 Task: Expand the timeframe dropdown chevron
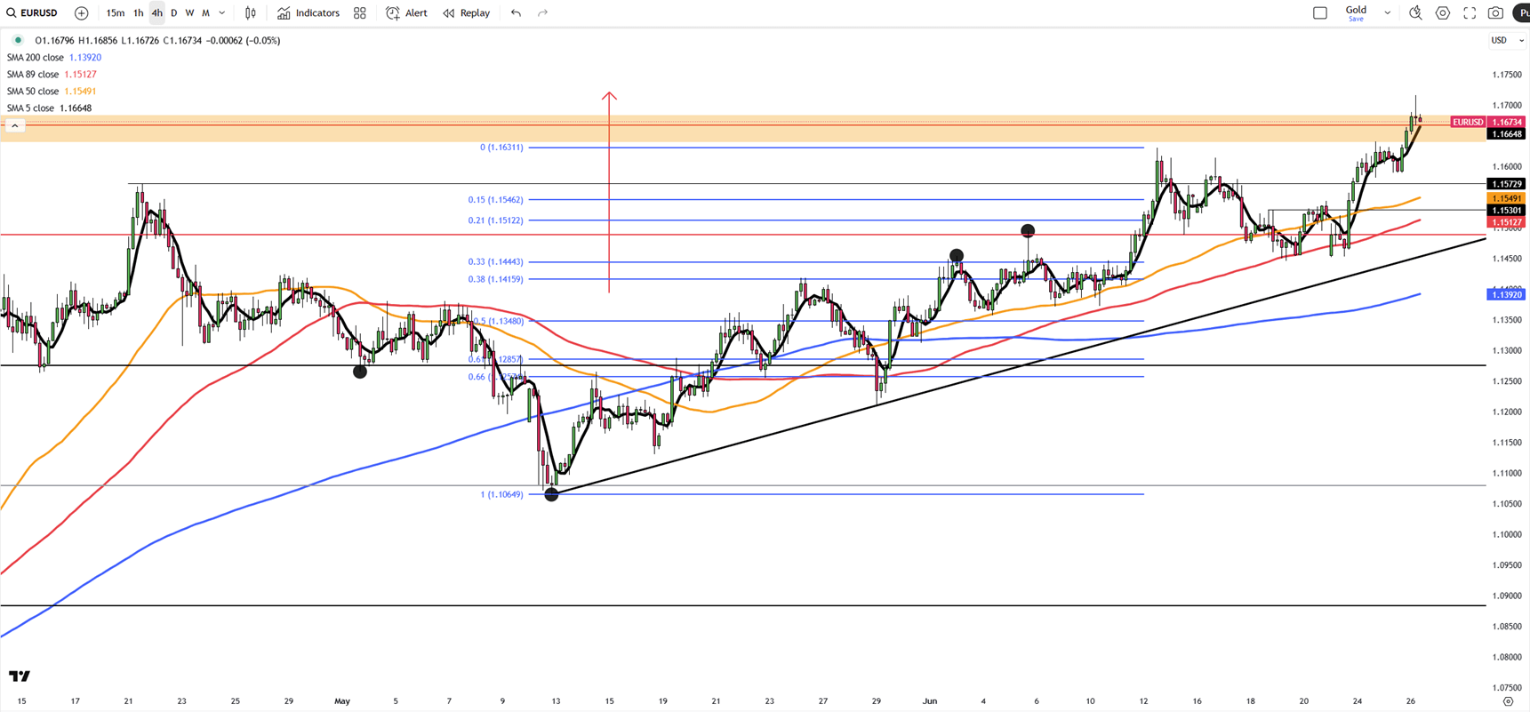click(222, 13)
